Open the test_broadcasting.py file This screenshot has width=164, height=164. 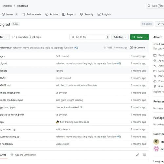(x=10, y=137)
